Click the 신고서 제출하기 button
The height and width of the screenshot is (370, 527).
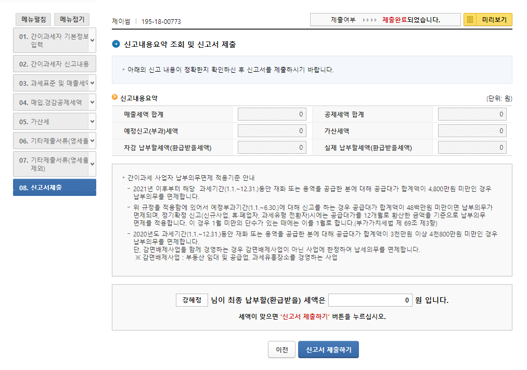(328, 349)
